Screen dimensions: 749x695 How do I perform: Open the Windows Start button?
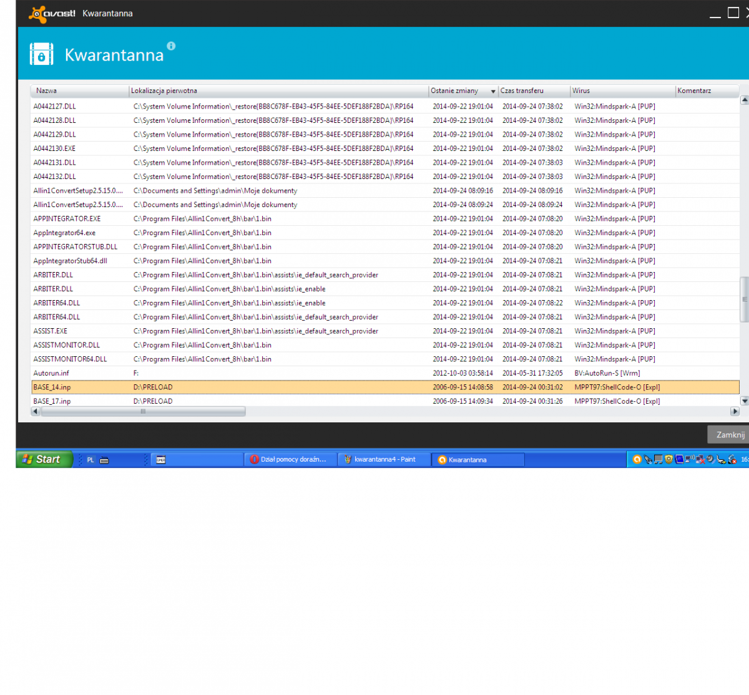tap(44, 459)
